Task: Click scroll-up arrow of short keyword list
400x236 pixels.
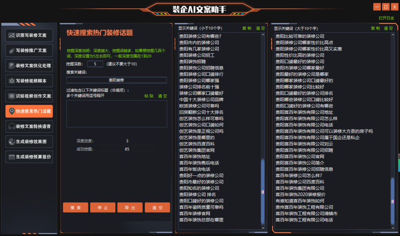Action: click(x=263, y=34)
